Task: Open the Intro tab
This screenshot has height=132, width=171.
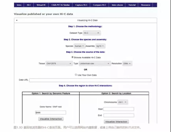Action: point(19,5)
